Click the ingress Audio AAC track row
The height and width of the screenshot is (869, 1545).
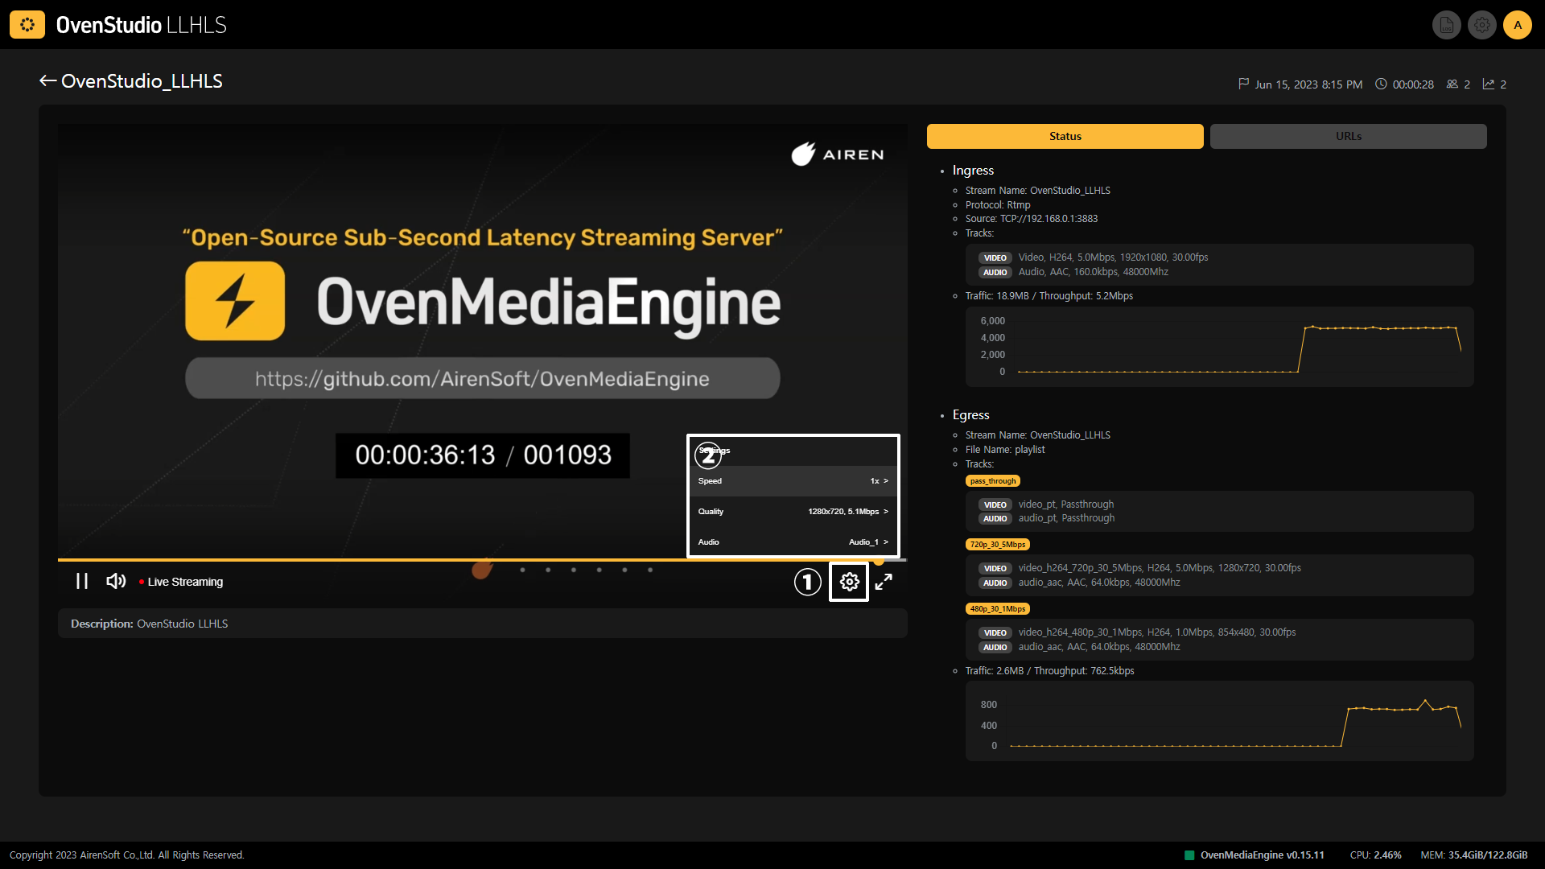tap(1073, 272)
